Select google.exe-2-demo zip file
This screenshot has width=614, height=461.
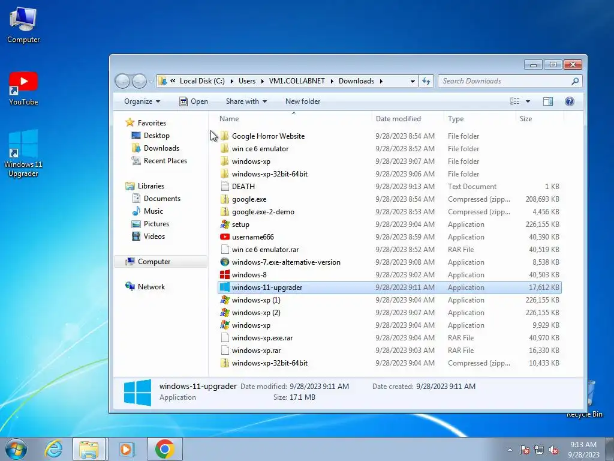pyautogui.click(x=390, y=212)
